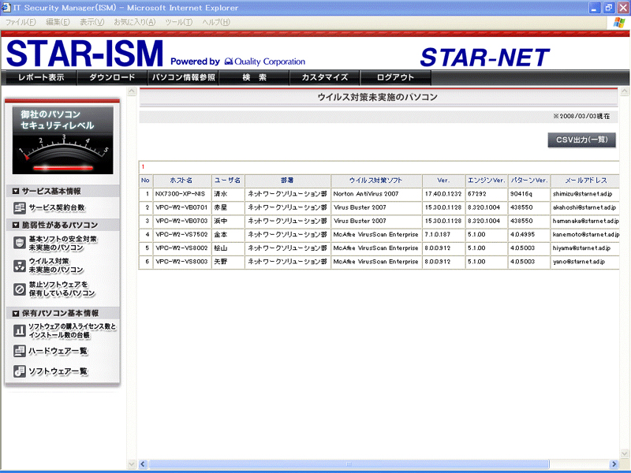Screen dimensions: 631x473
Task: Open サービス契約台数 link
Action: pos(57,208)
